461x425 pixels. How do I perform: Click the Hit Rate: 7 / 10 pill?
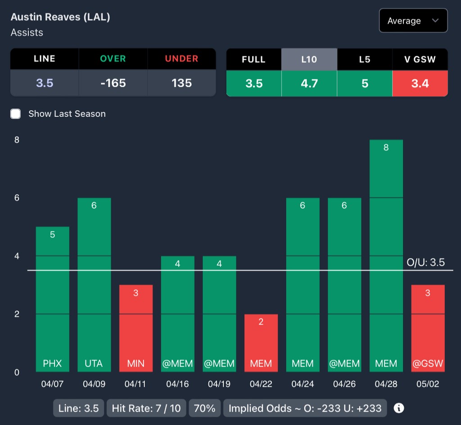[146, 408]
